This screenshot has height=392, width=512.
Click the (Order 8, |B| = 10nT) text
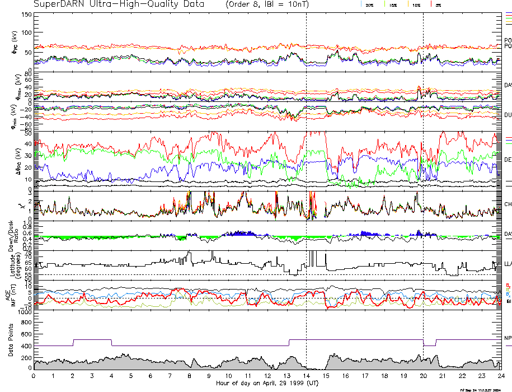[x=267, y=4]
